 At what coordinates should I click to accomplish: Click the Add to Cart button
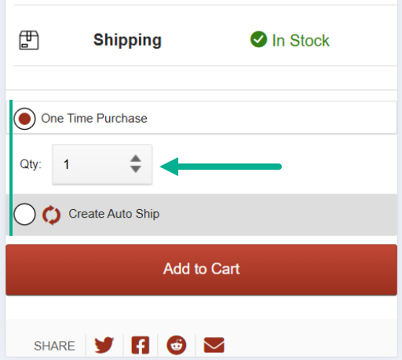pyautogui.click(x=202, y=269)
